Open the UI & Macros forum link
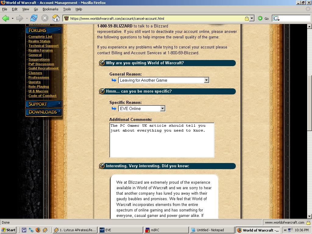 [x=38, y=91]
